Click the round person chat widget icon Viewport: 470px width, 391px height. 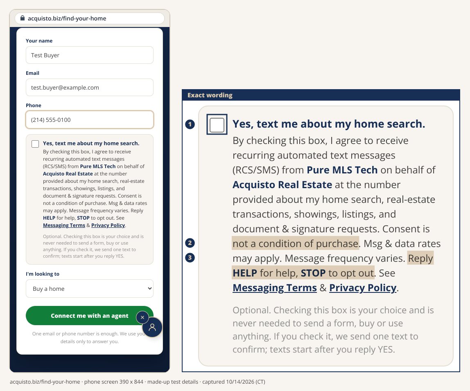(x=152, y=327)
